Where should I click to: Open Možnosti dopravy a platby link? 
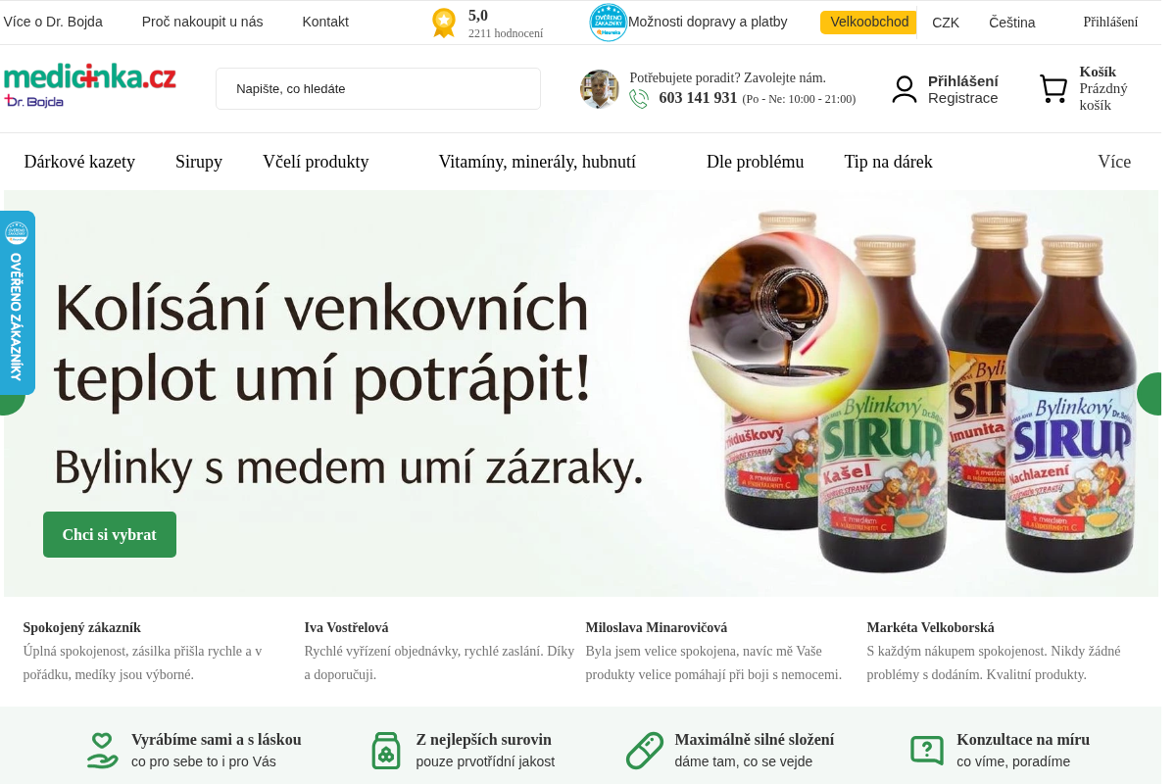pos(708,22)
